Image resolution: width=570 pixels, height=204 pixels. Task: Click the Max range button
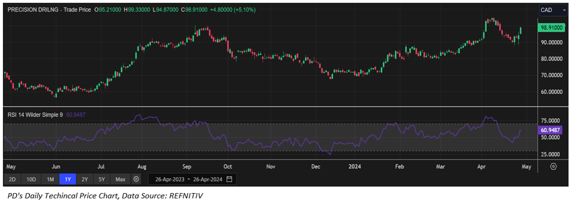tap(120, 179)
